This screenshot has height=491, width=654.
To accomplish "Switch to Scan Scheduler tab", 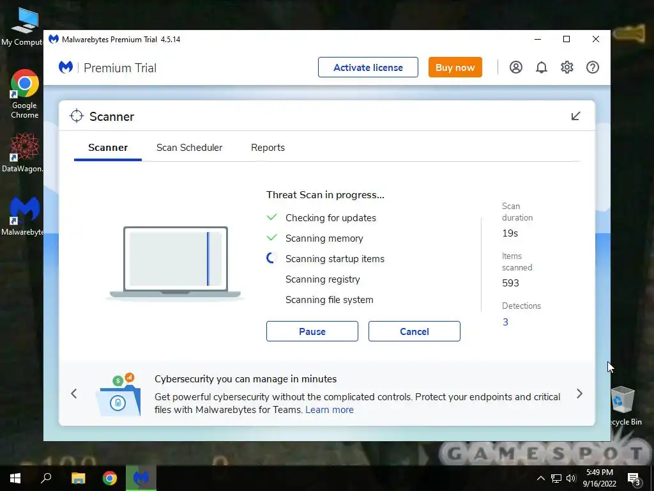I will 189,148.
